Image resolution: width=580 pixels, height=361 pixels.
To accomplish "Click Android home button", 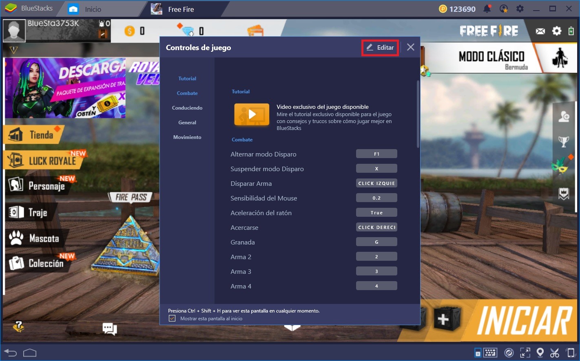I will coord(30,352).
